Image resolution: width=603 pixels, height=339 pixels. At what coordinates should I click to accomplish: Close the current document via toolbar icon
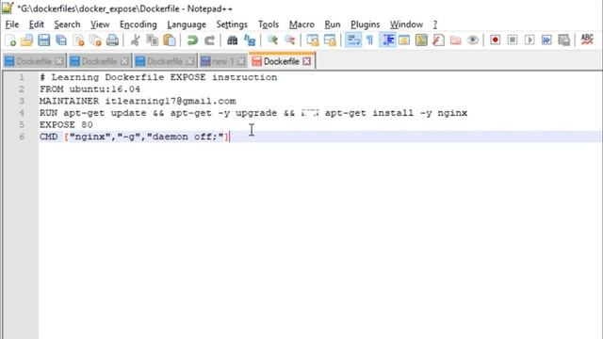pyautogui.click(x=78, y=40)
